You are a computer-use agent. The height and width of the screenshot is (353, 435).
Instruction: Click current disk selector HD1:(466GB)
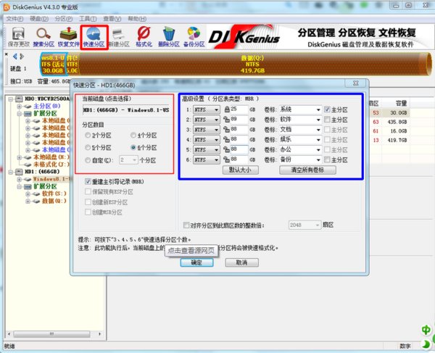[x=126, y=109]
